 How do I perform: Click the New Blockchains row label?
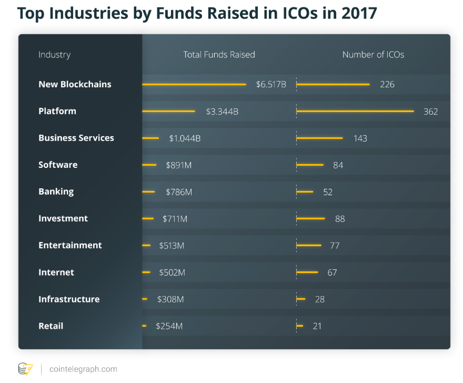point(75,84)
